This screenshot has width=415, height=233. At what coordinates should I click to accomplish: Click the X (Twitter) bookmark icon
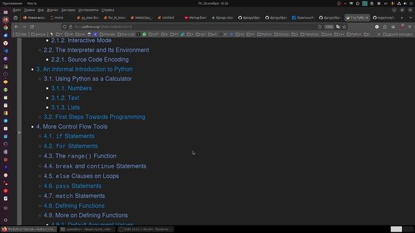click(138, 34)
